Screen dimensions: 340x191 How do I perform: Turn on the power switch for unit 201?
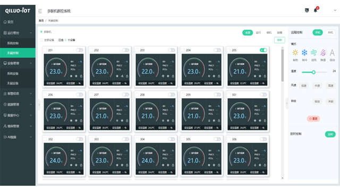(80, 50)
